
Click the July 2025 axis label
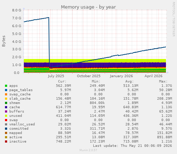pyautogui.click(x=56, y=76)
